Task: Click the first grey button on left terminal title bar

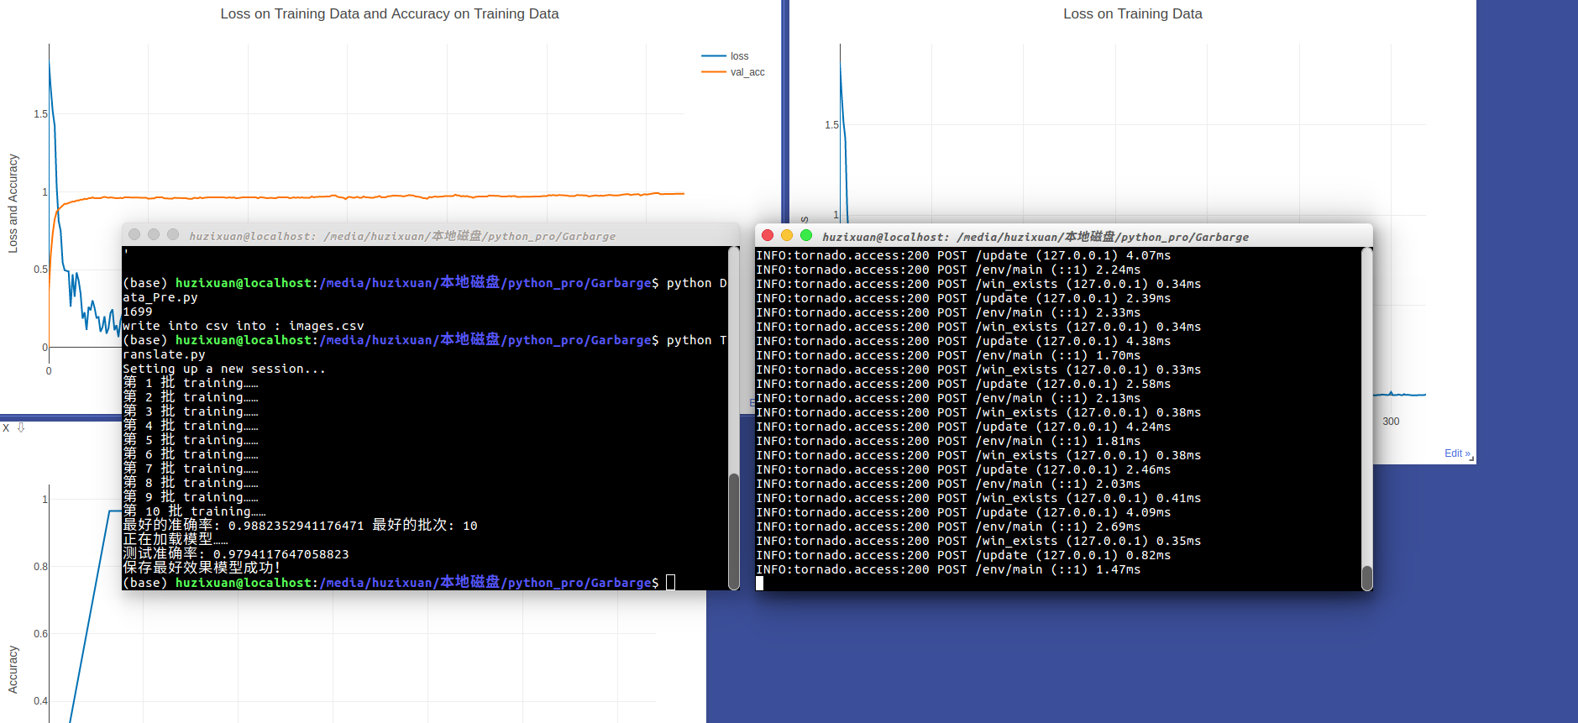Action: tap(134, 235)
